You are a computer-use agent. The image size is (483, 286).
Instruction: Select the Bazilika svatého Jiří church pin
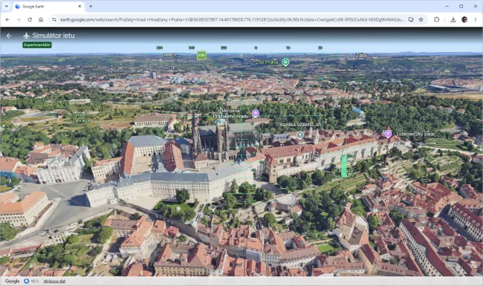[300, 135]
